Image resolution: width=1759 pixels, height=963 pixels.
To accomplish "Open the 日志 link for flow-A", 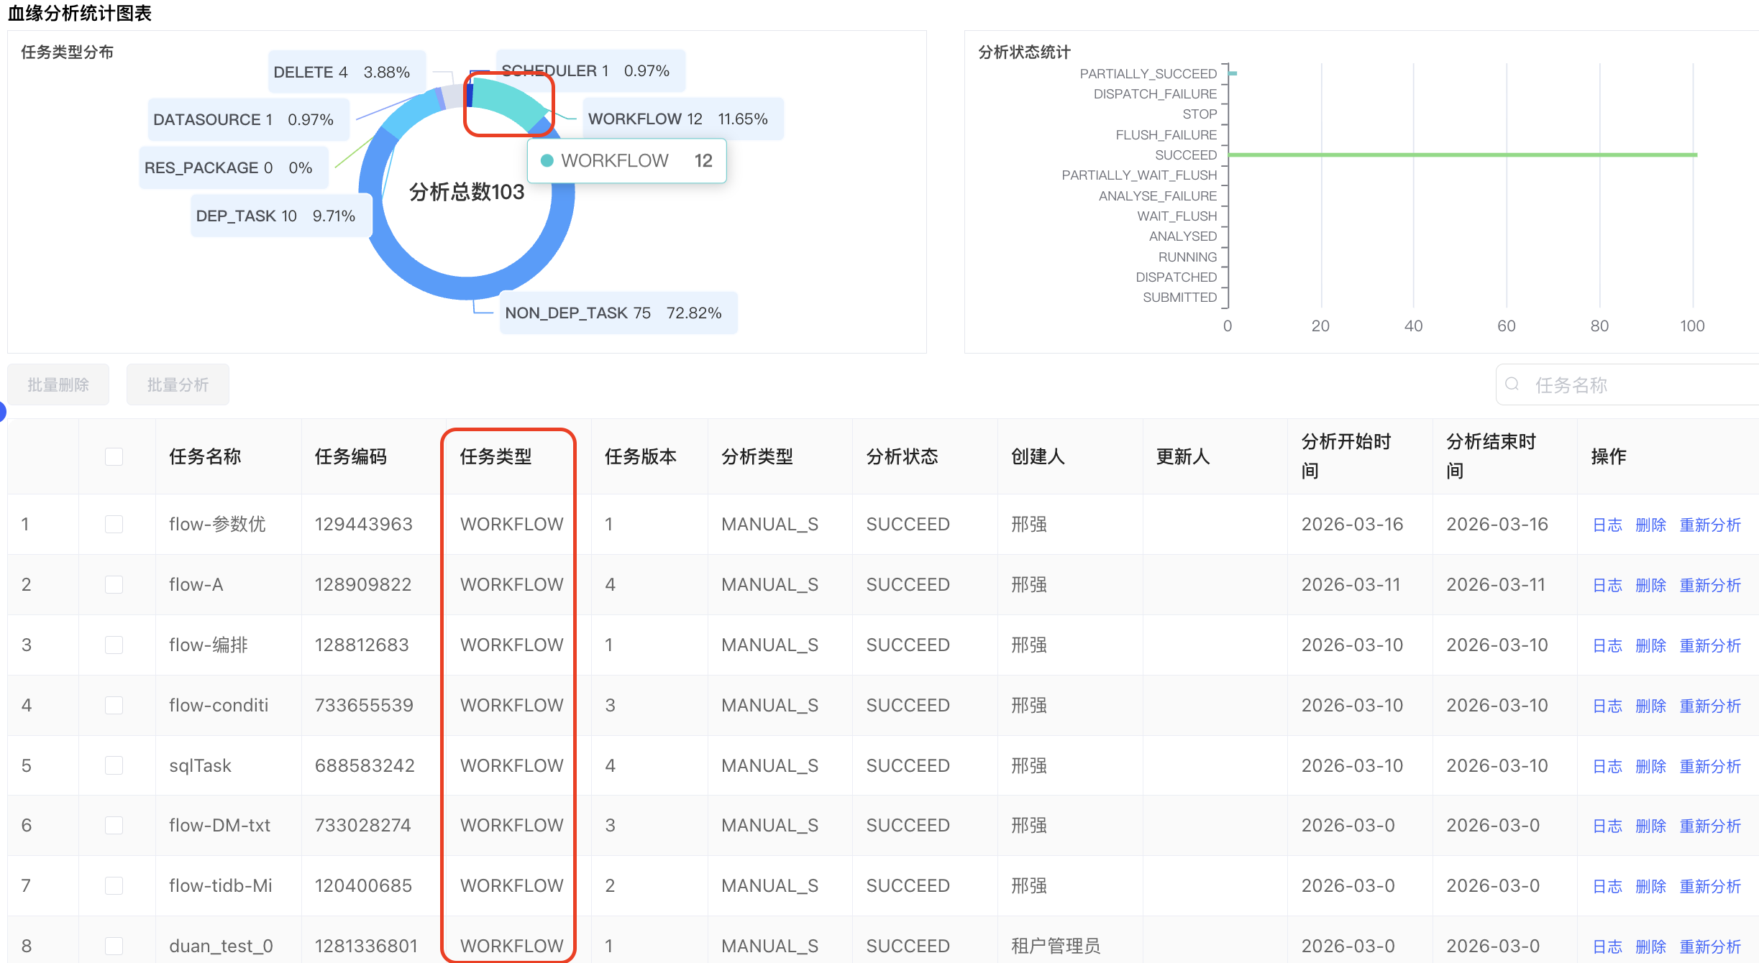I will point(1607,584).
